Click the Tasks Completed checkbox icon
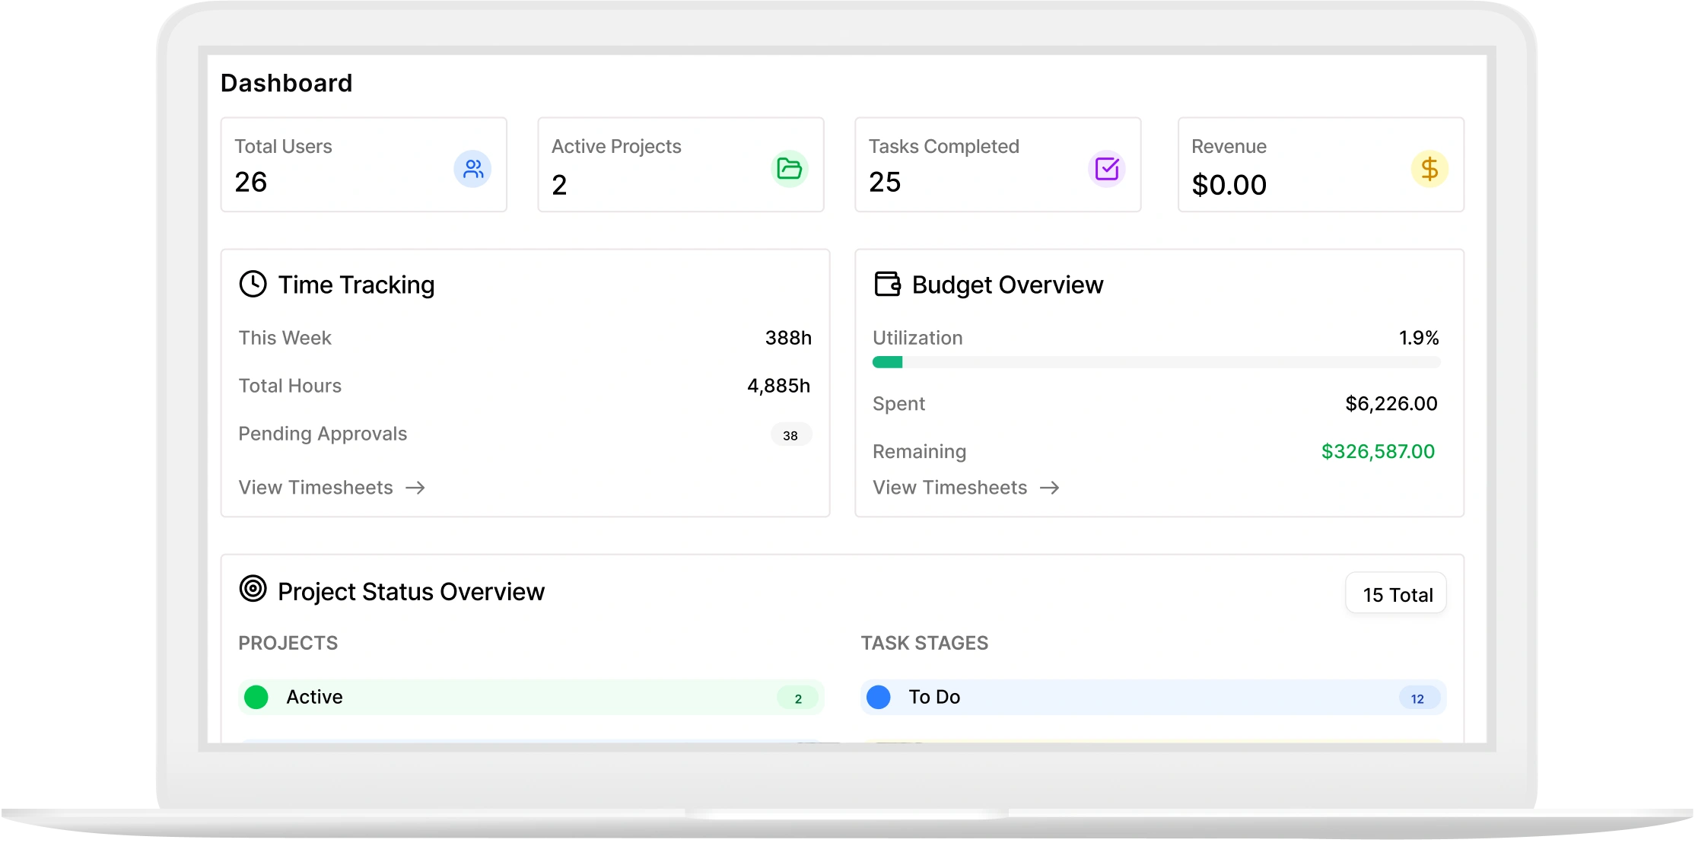This screenshot has width=1695, height=846. click(x=1107, y=169)
